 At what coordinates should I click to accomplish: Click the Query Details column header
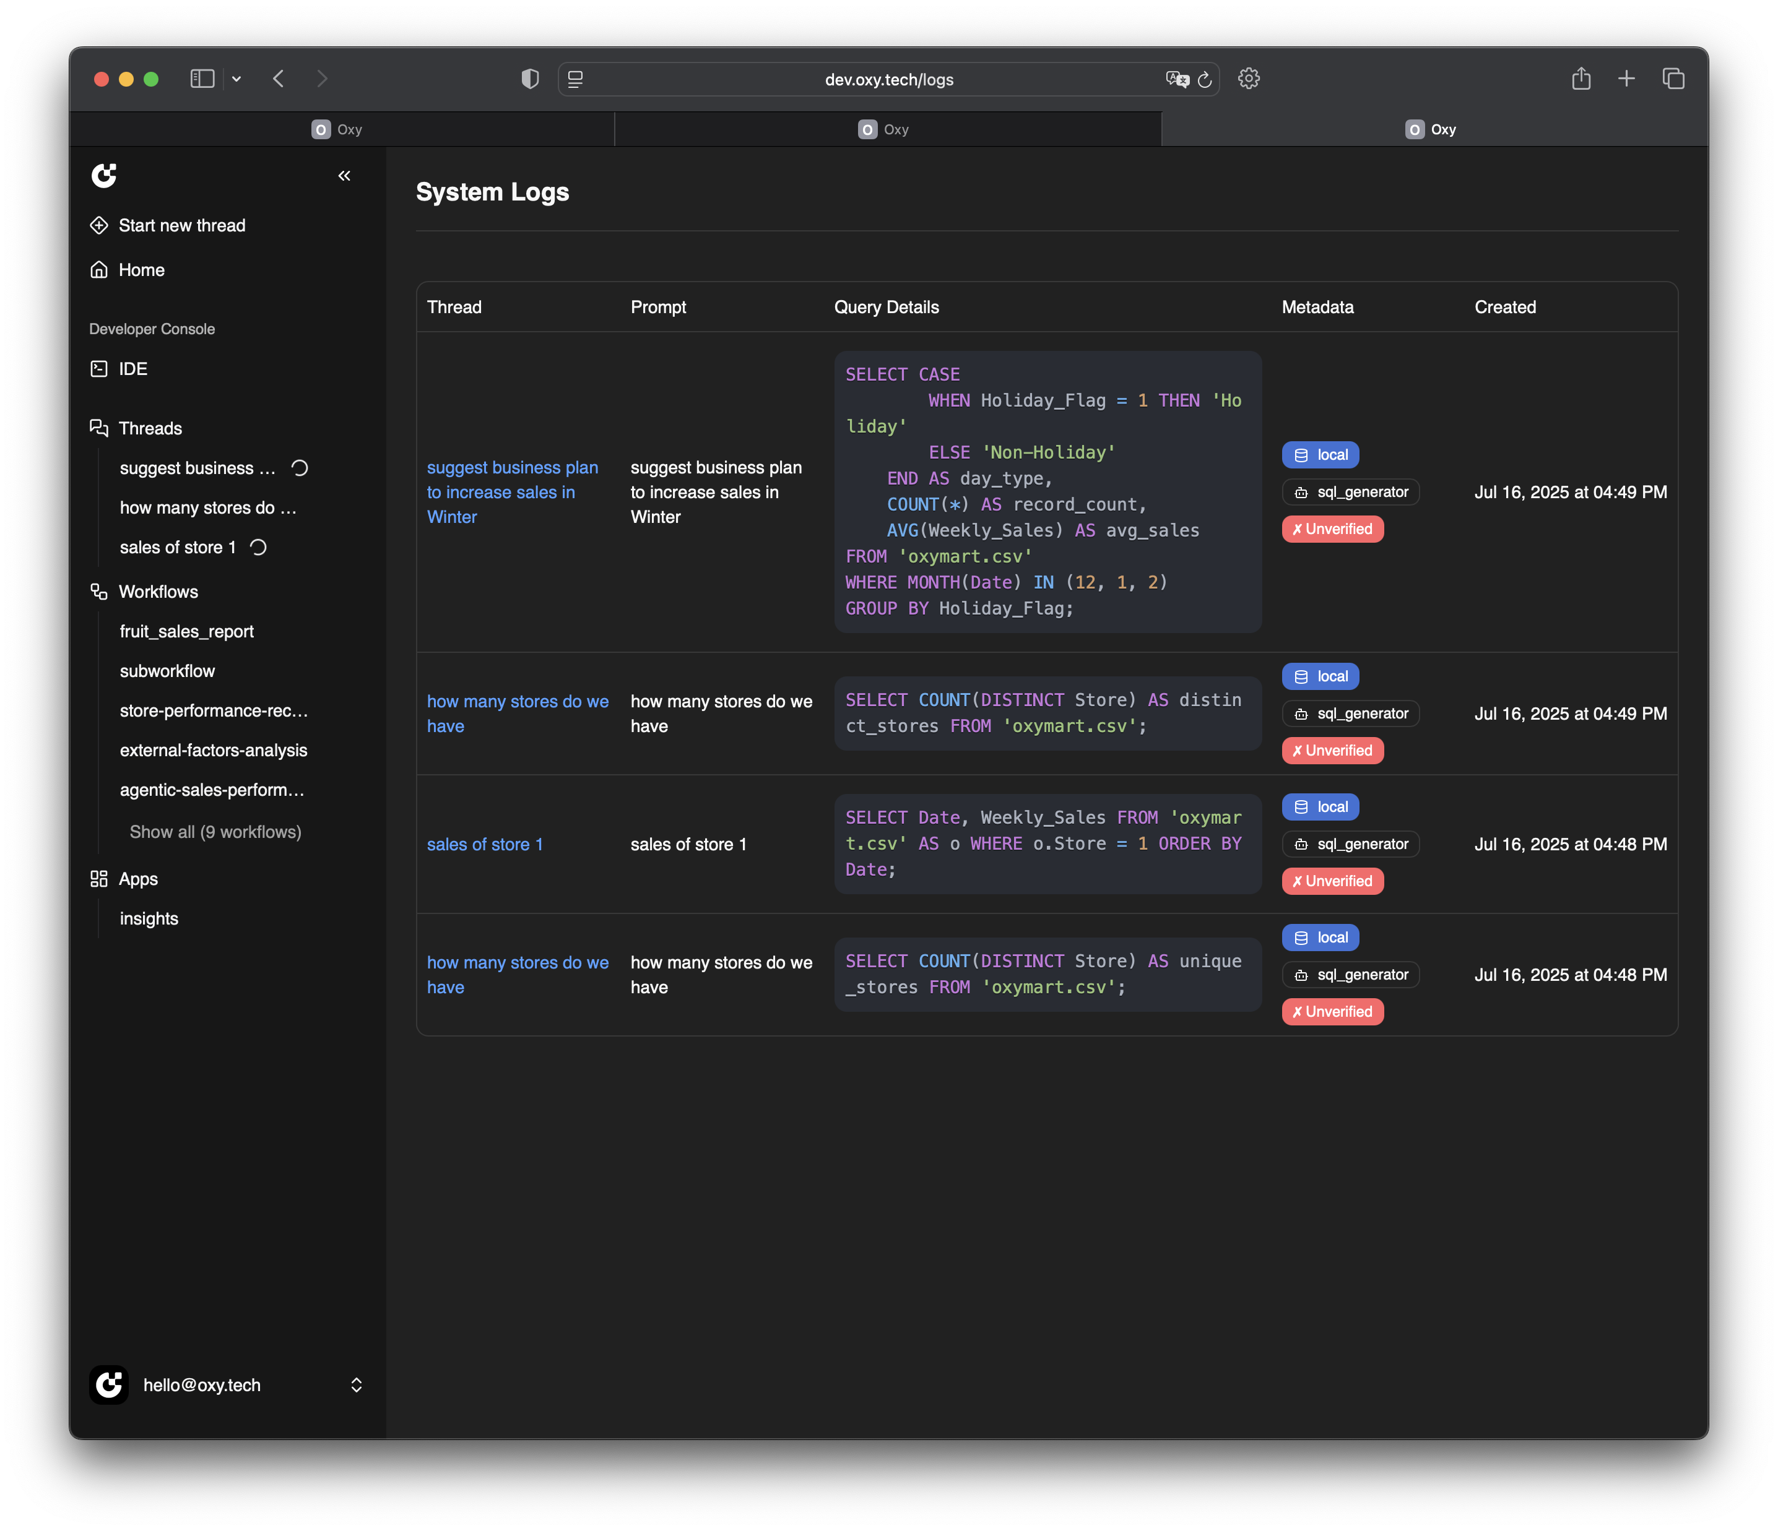[887, 307]
